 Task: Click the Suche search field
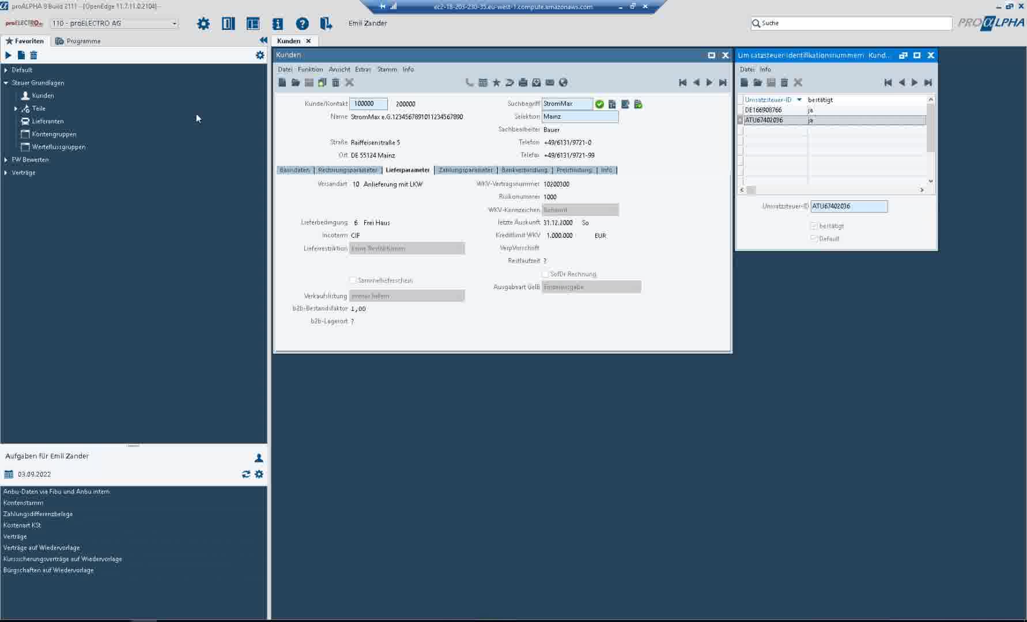(x=851, y=23)
